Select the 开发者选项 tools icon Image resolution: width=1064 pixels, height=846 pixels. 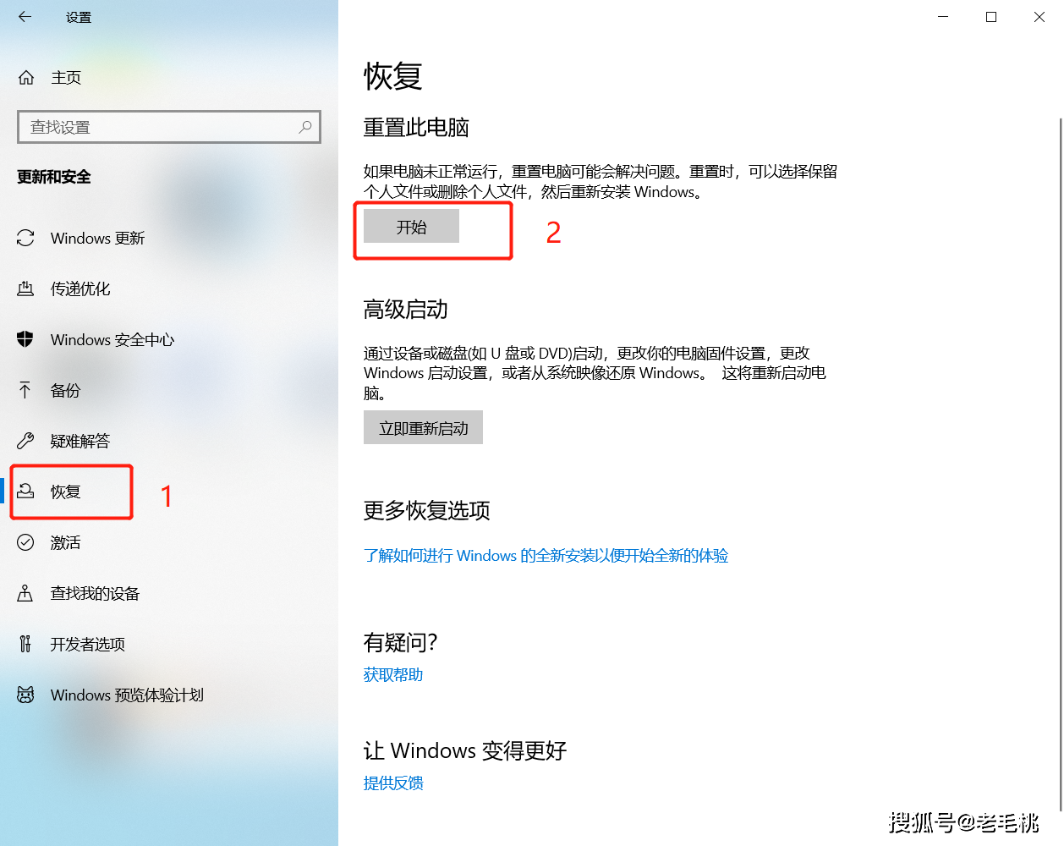[x=25, y=644]
